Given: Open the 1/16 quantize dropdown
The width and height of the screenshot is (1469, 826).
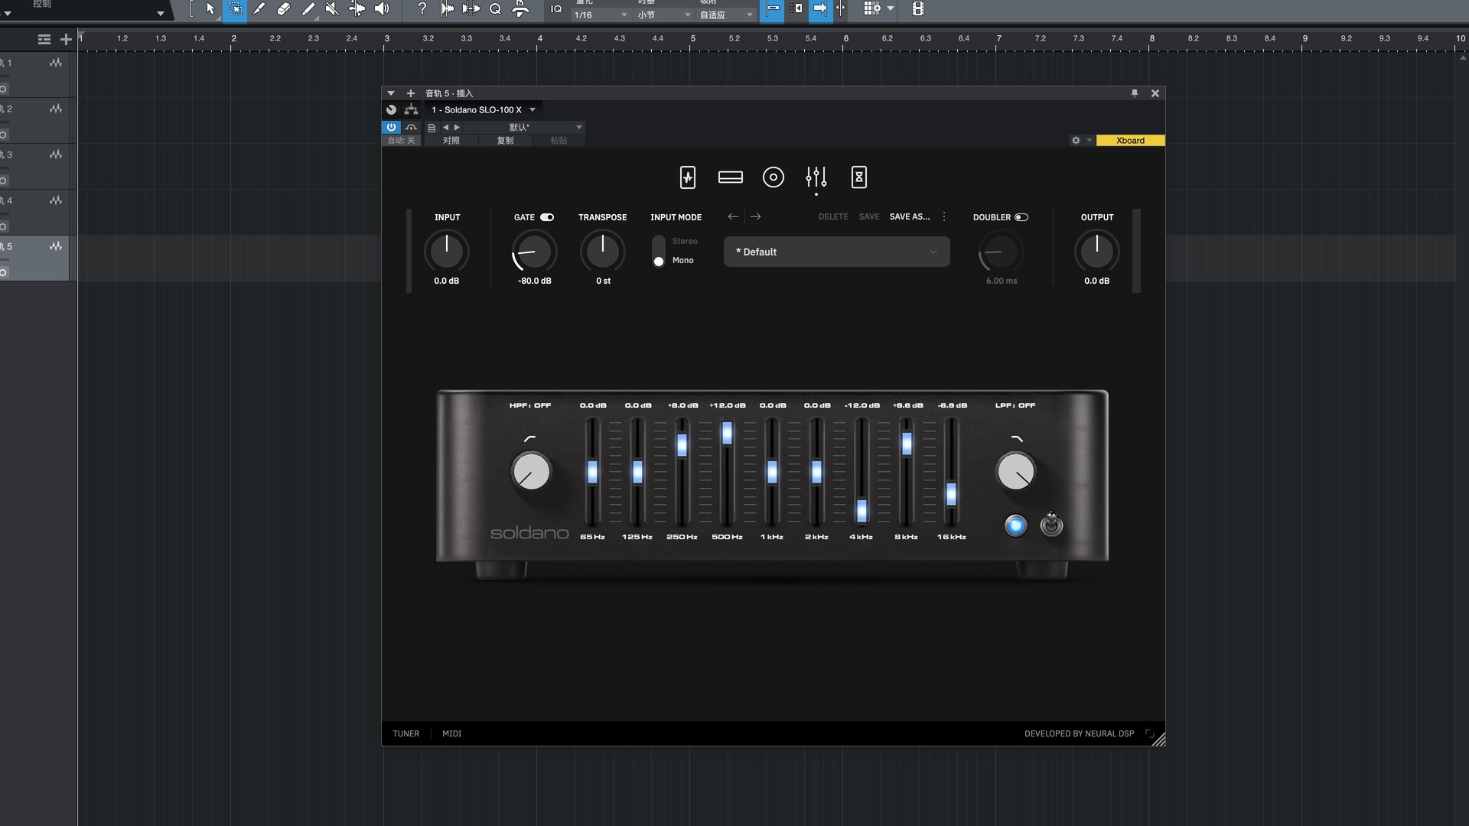Looking at the screenshot, I should (601, 15).
